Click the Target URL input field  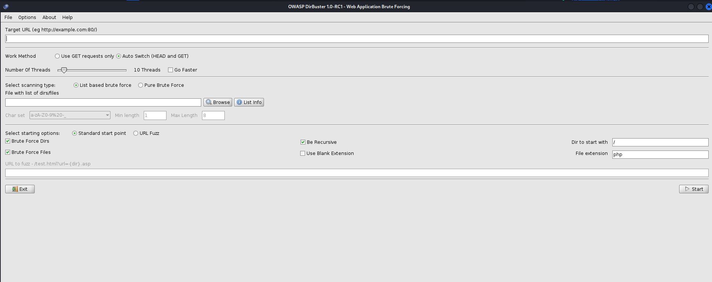click(x=357, y=39)
